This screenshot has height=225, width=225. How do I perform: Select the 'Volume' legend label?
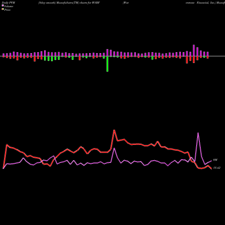point(9,6)
